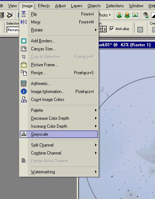Viewport: 155px width, 199px height.
Task: Select Greyscale from Image menu
Action: 59,134
